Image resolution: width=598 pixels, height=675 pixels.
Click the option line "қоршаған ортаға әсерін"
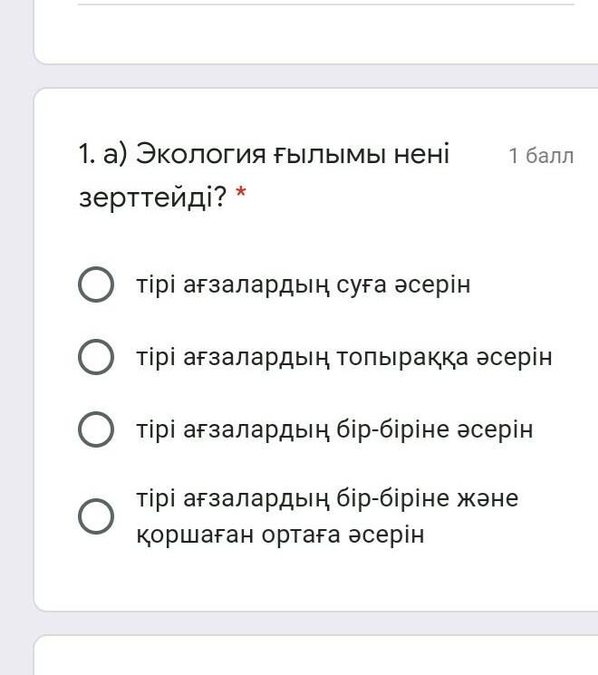(x=280, y=535)
